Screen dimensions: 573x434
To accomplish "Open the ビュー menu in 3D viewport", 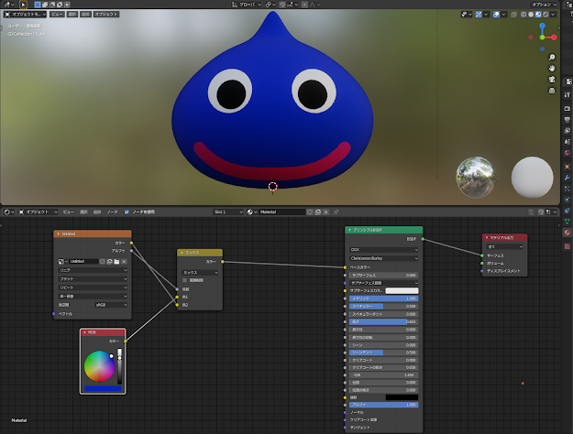I will click(57, 15).
